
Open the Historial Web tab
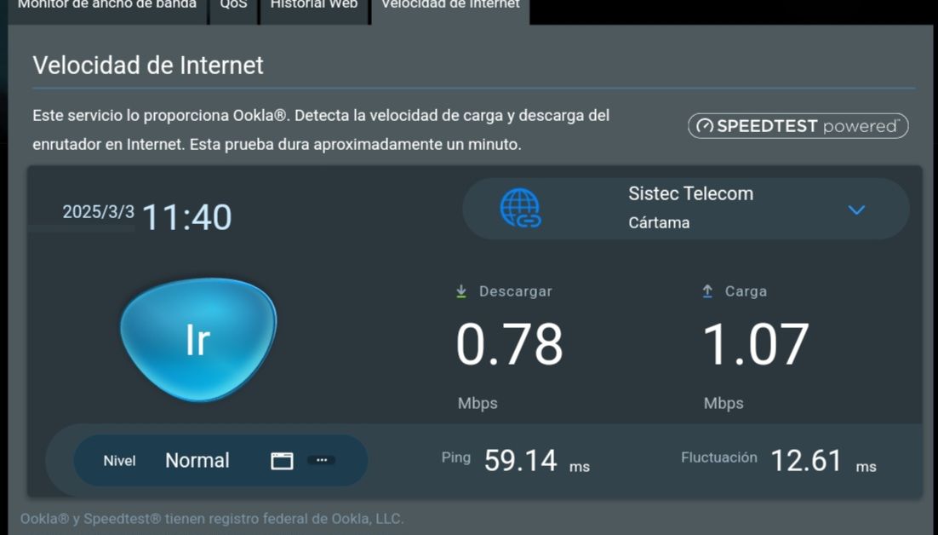pyautogui.click(x=314, y=6)
